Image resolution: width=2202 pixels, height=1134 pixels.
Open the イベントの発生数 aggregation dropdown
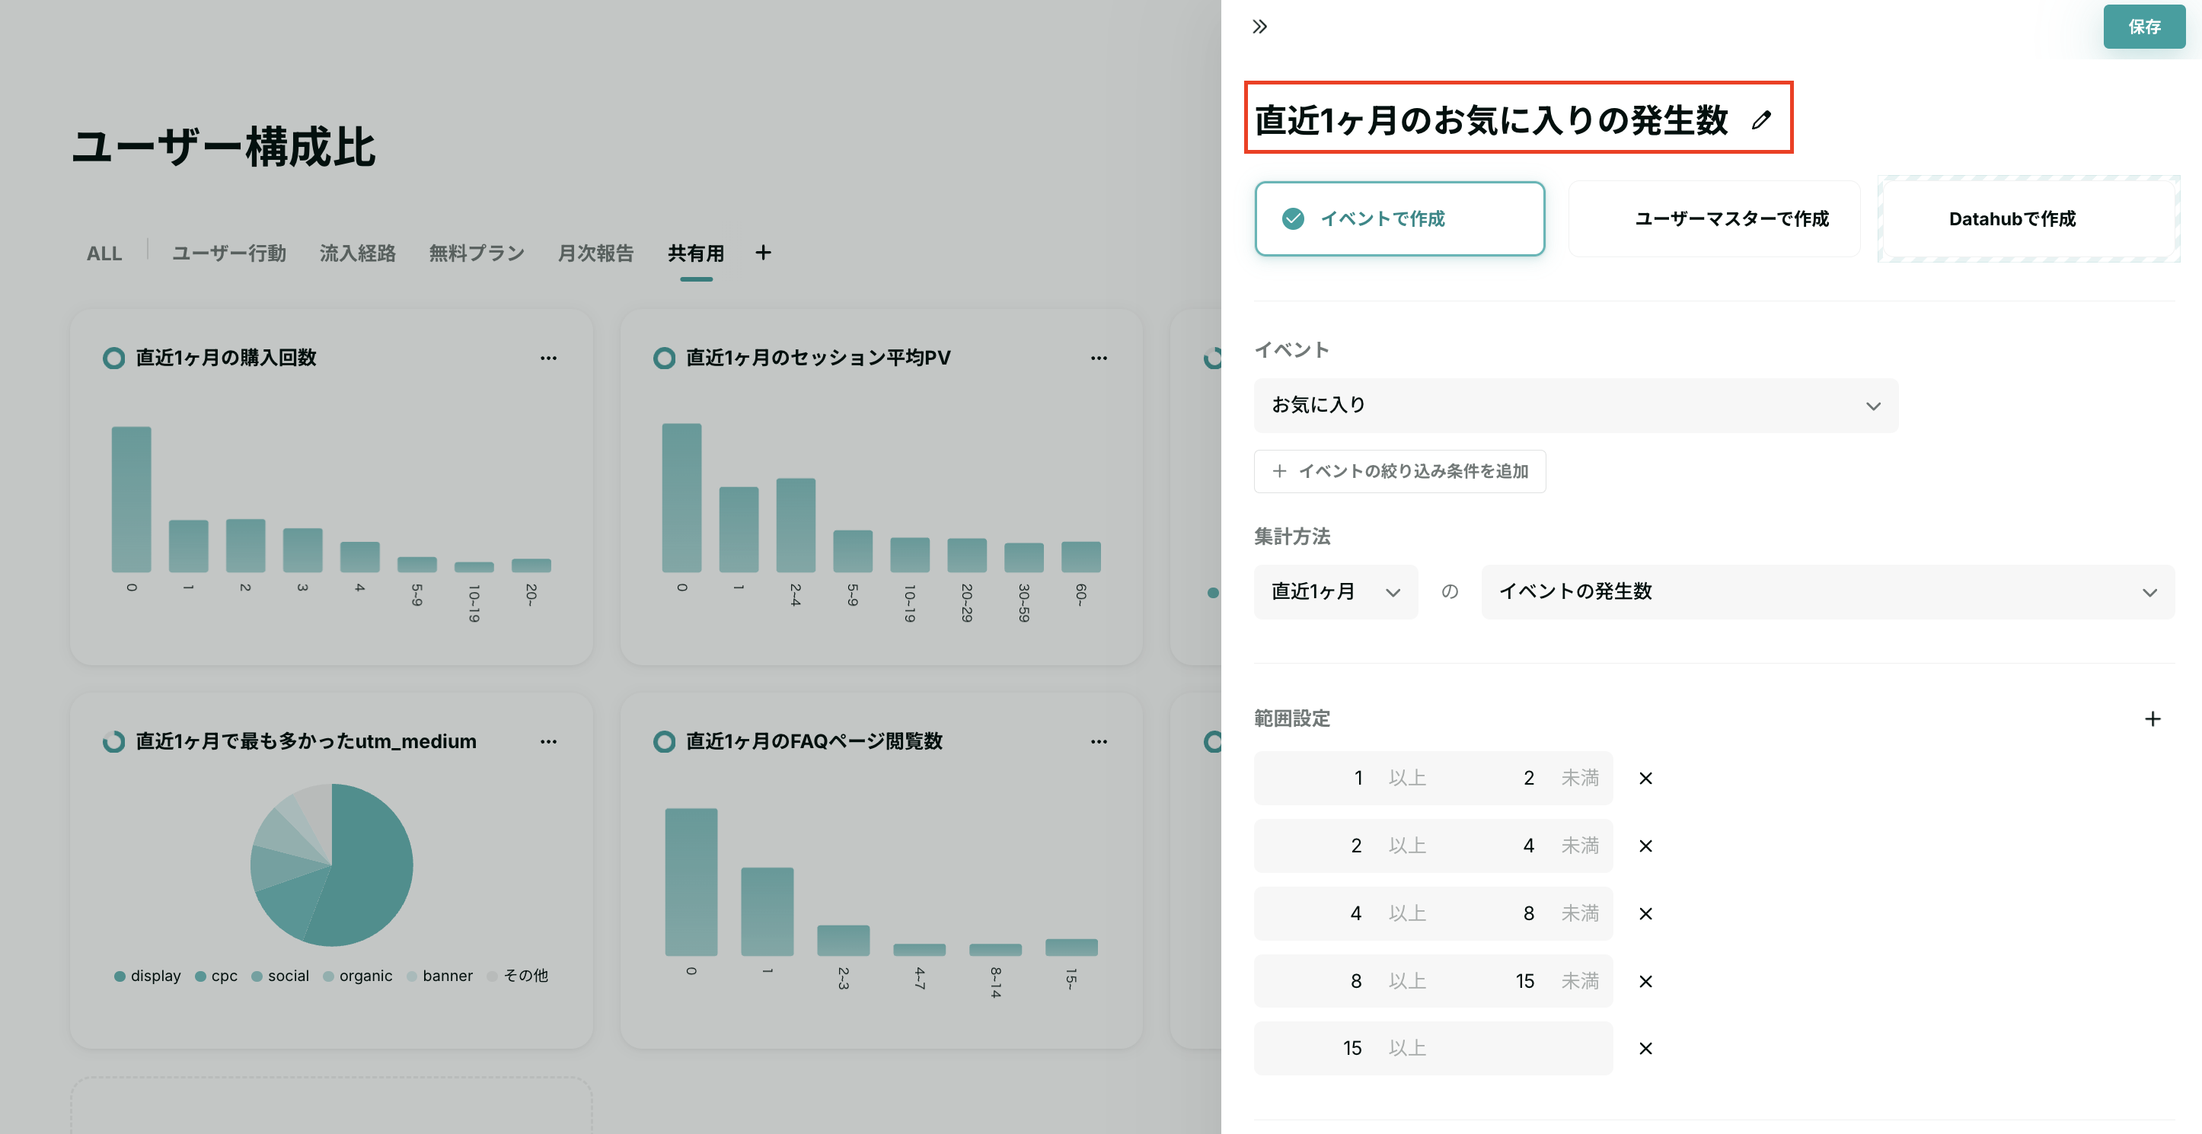coord(1827,591)
